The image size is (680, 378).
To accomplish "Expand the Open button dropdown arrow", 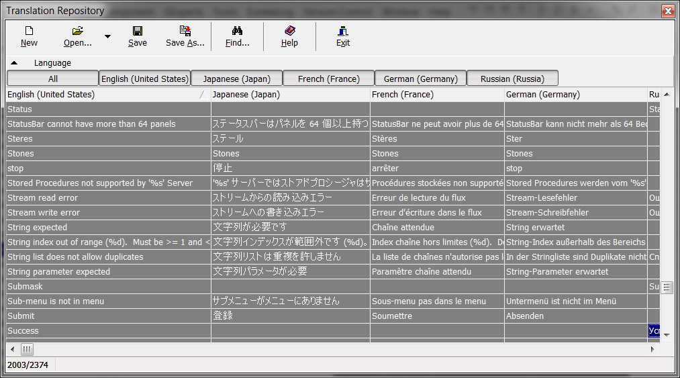I will [107, 36].
